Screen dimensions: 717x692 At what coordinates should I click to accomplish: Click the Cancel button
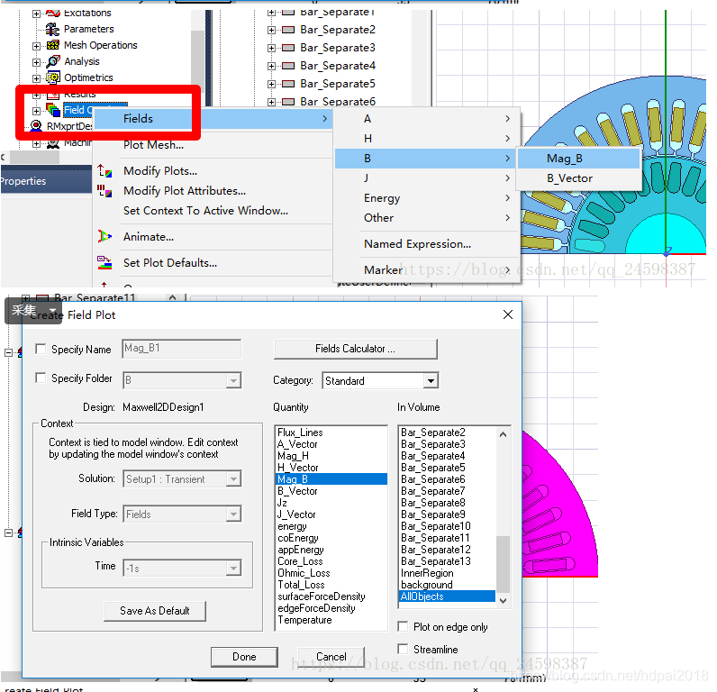[x=331, y=657]
